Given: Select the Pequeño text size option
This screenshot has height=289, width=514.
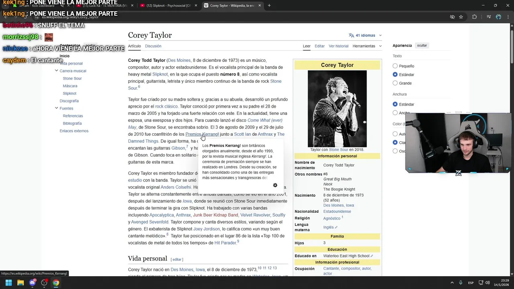Looking at the screenshot, I should point(395,66).
